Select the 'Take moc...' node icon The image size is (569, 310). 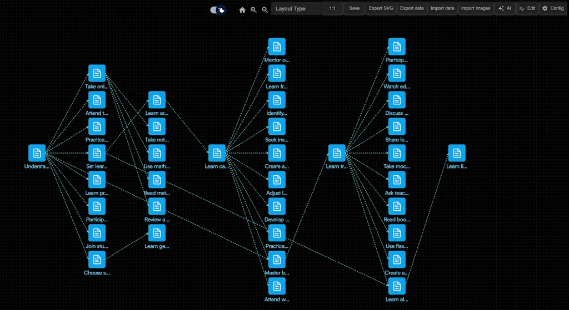pos(397,153)
